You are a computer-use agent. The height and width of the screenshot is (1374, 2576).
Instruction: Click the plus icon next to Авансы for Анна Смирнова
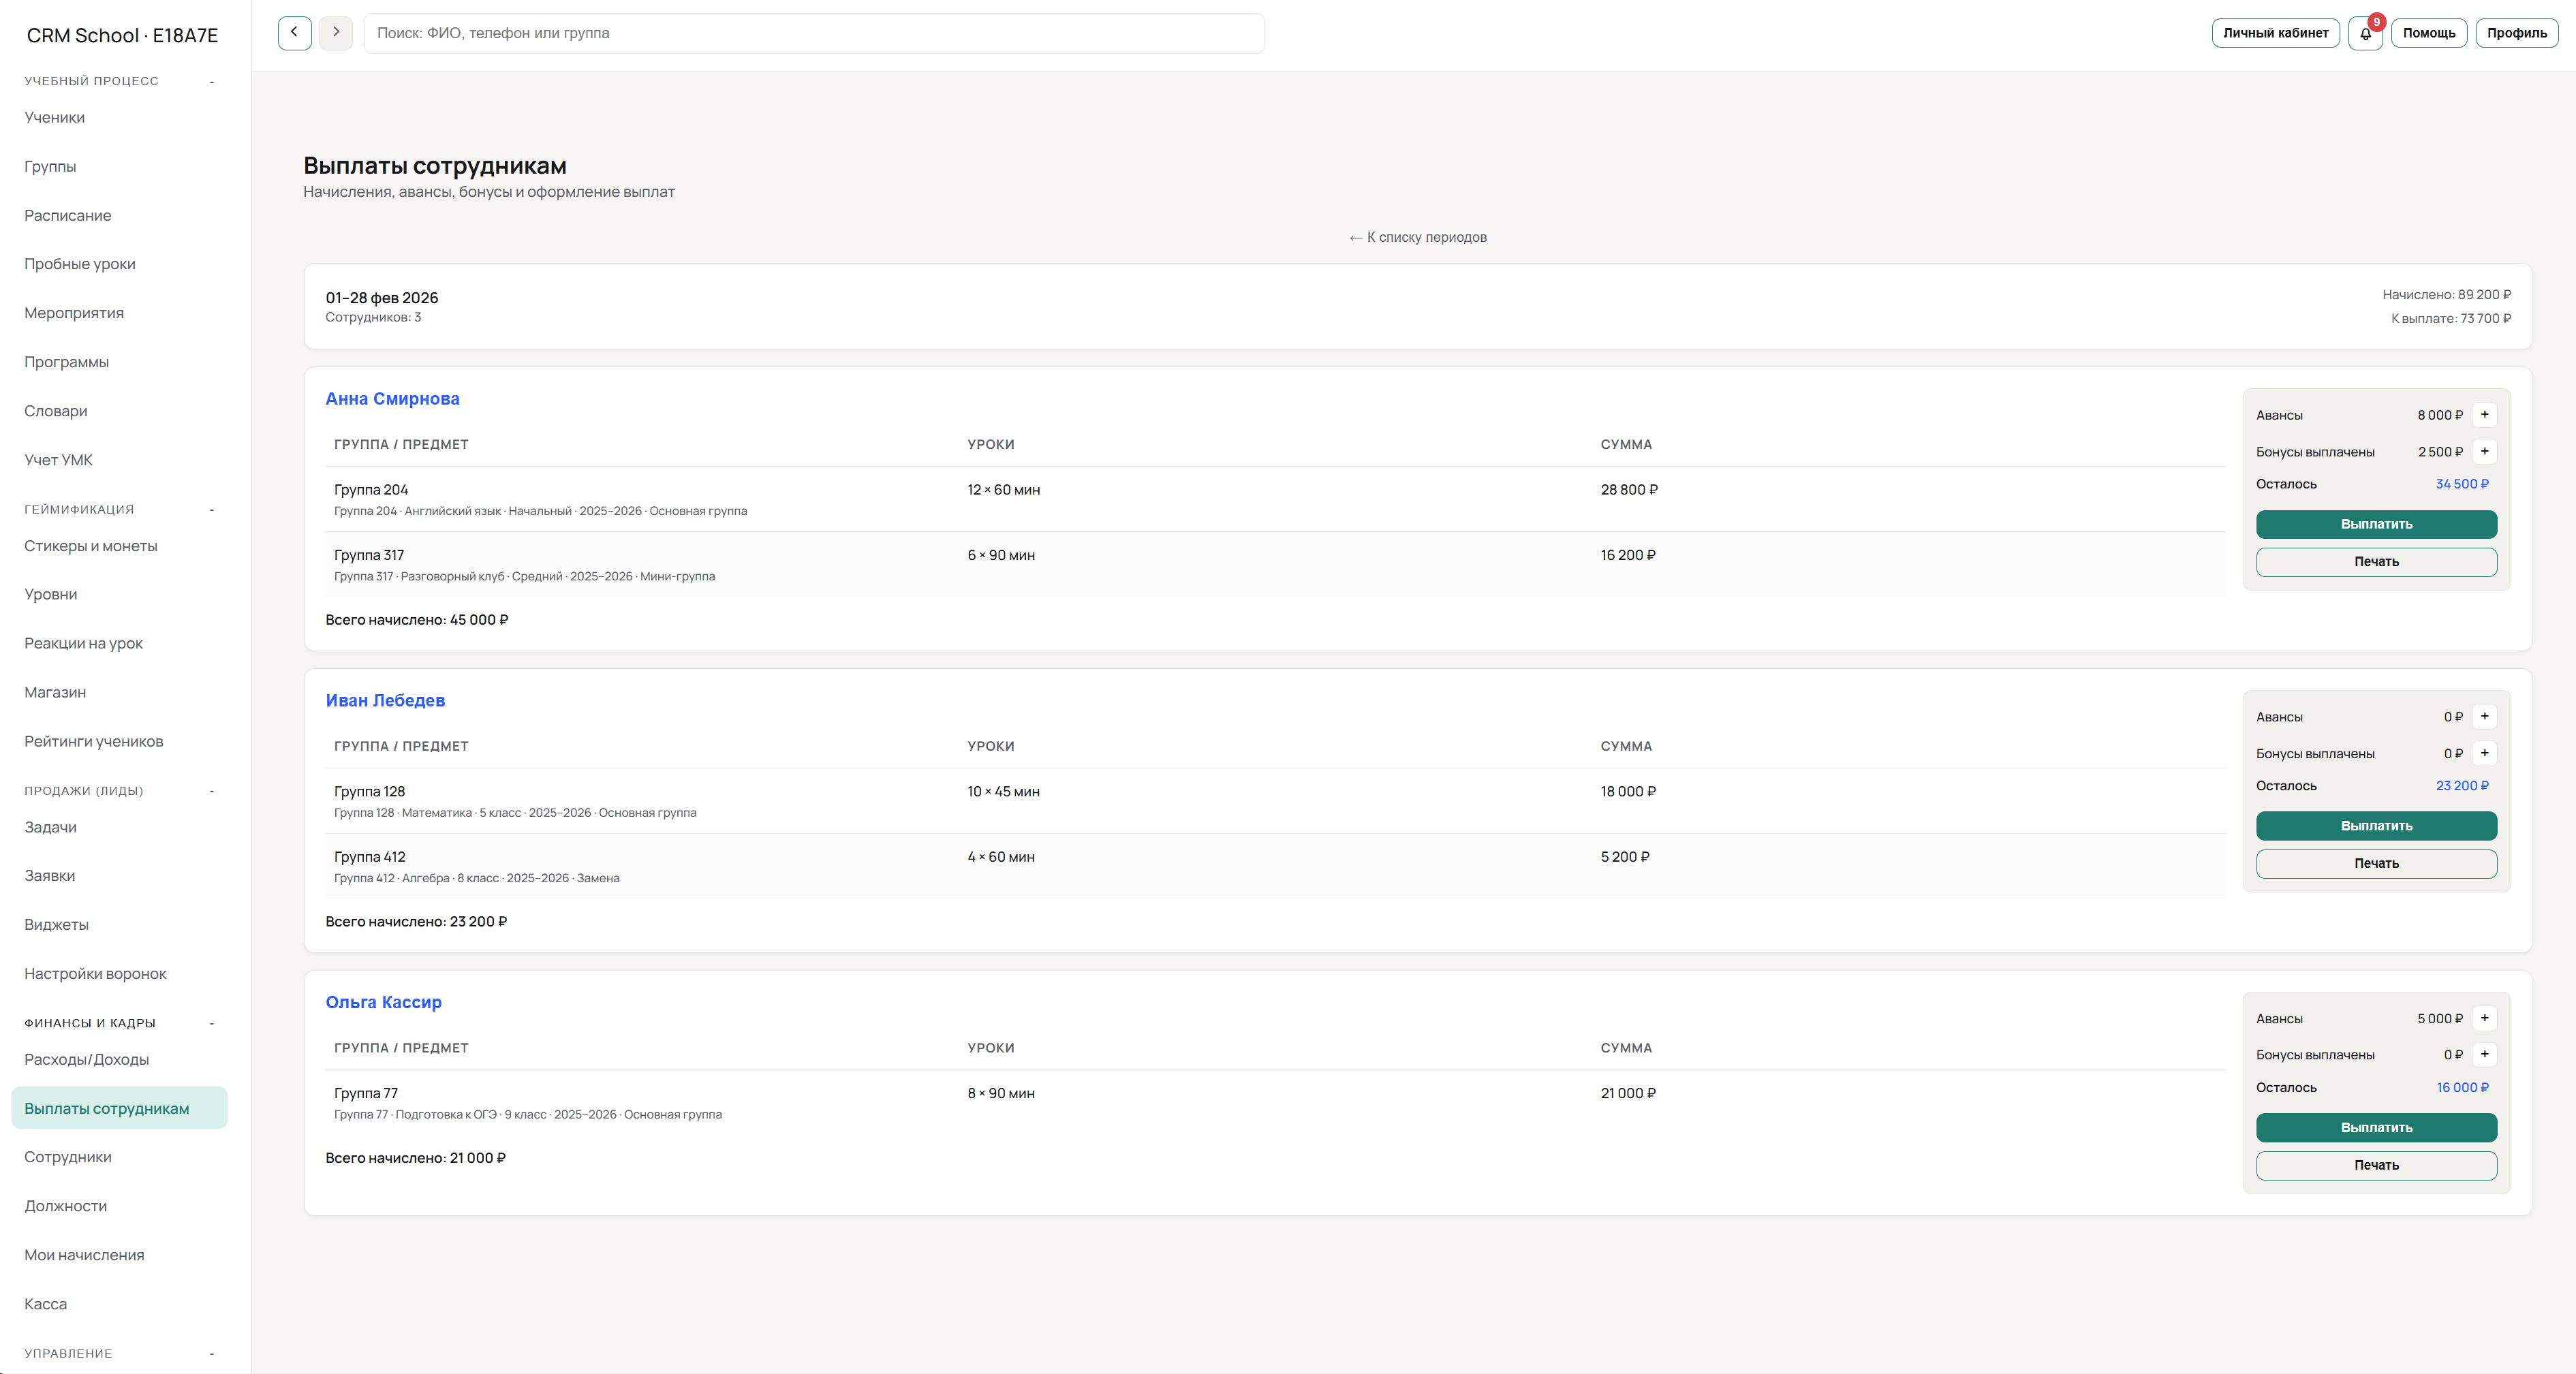[x=2485, y=414]
